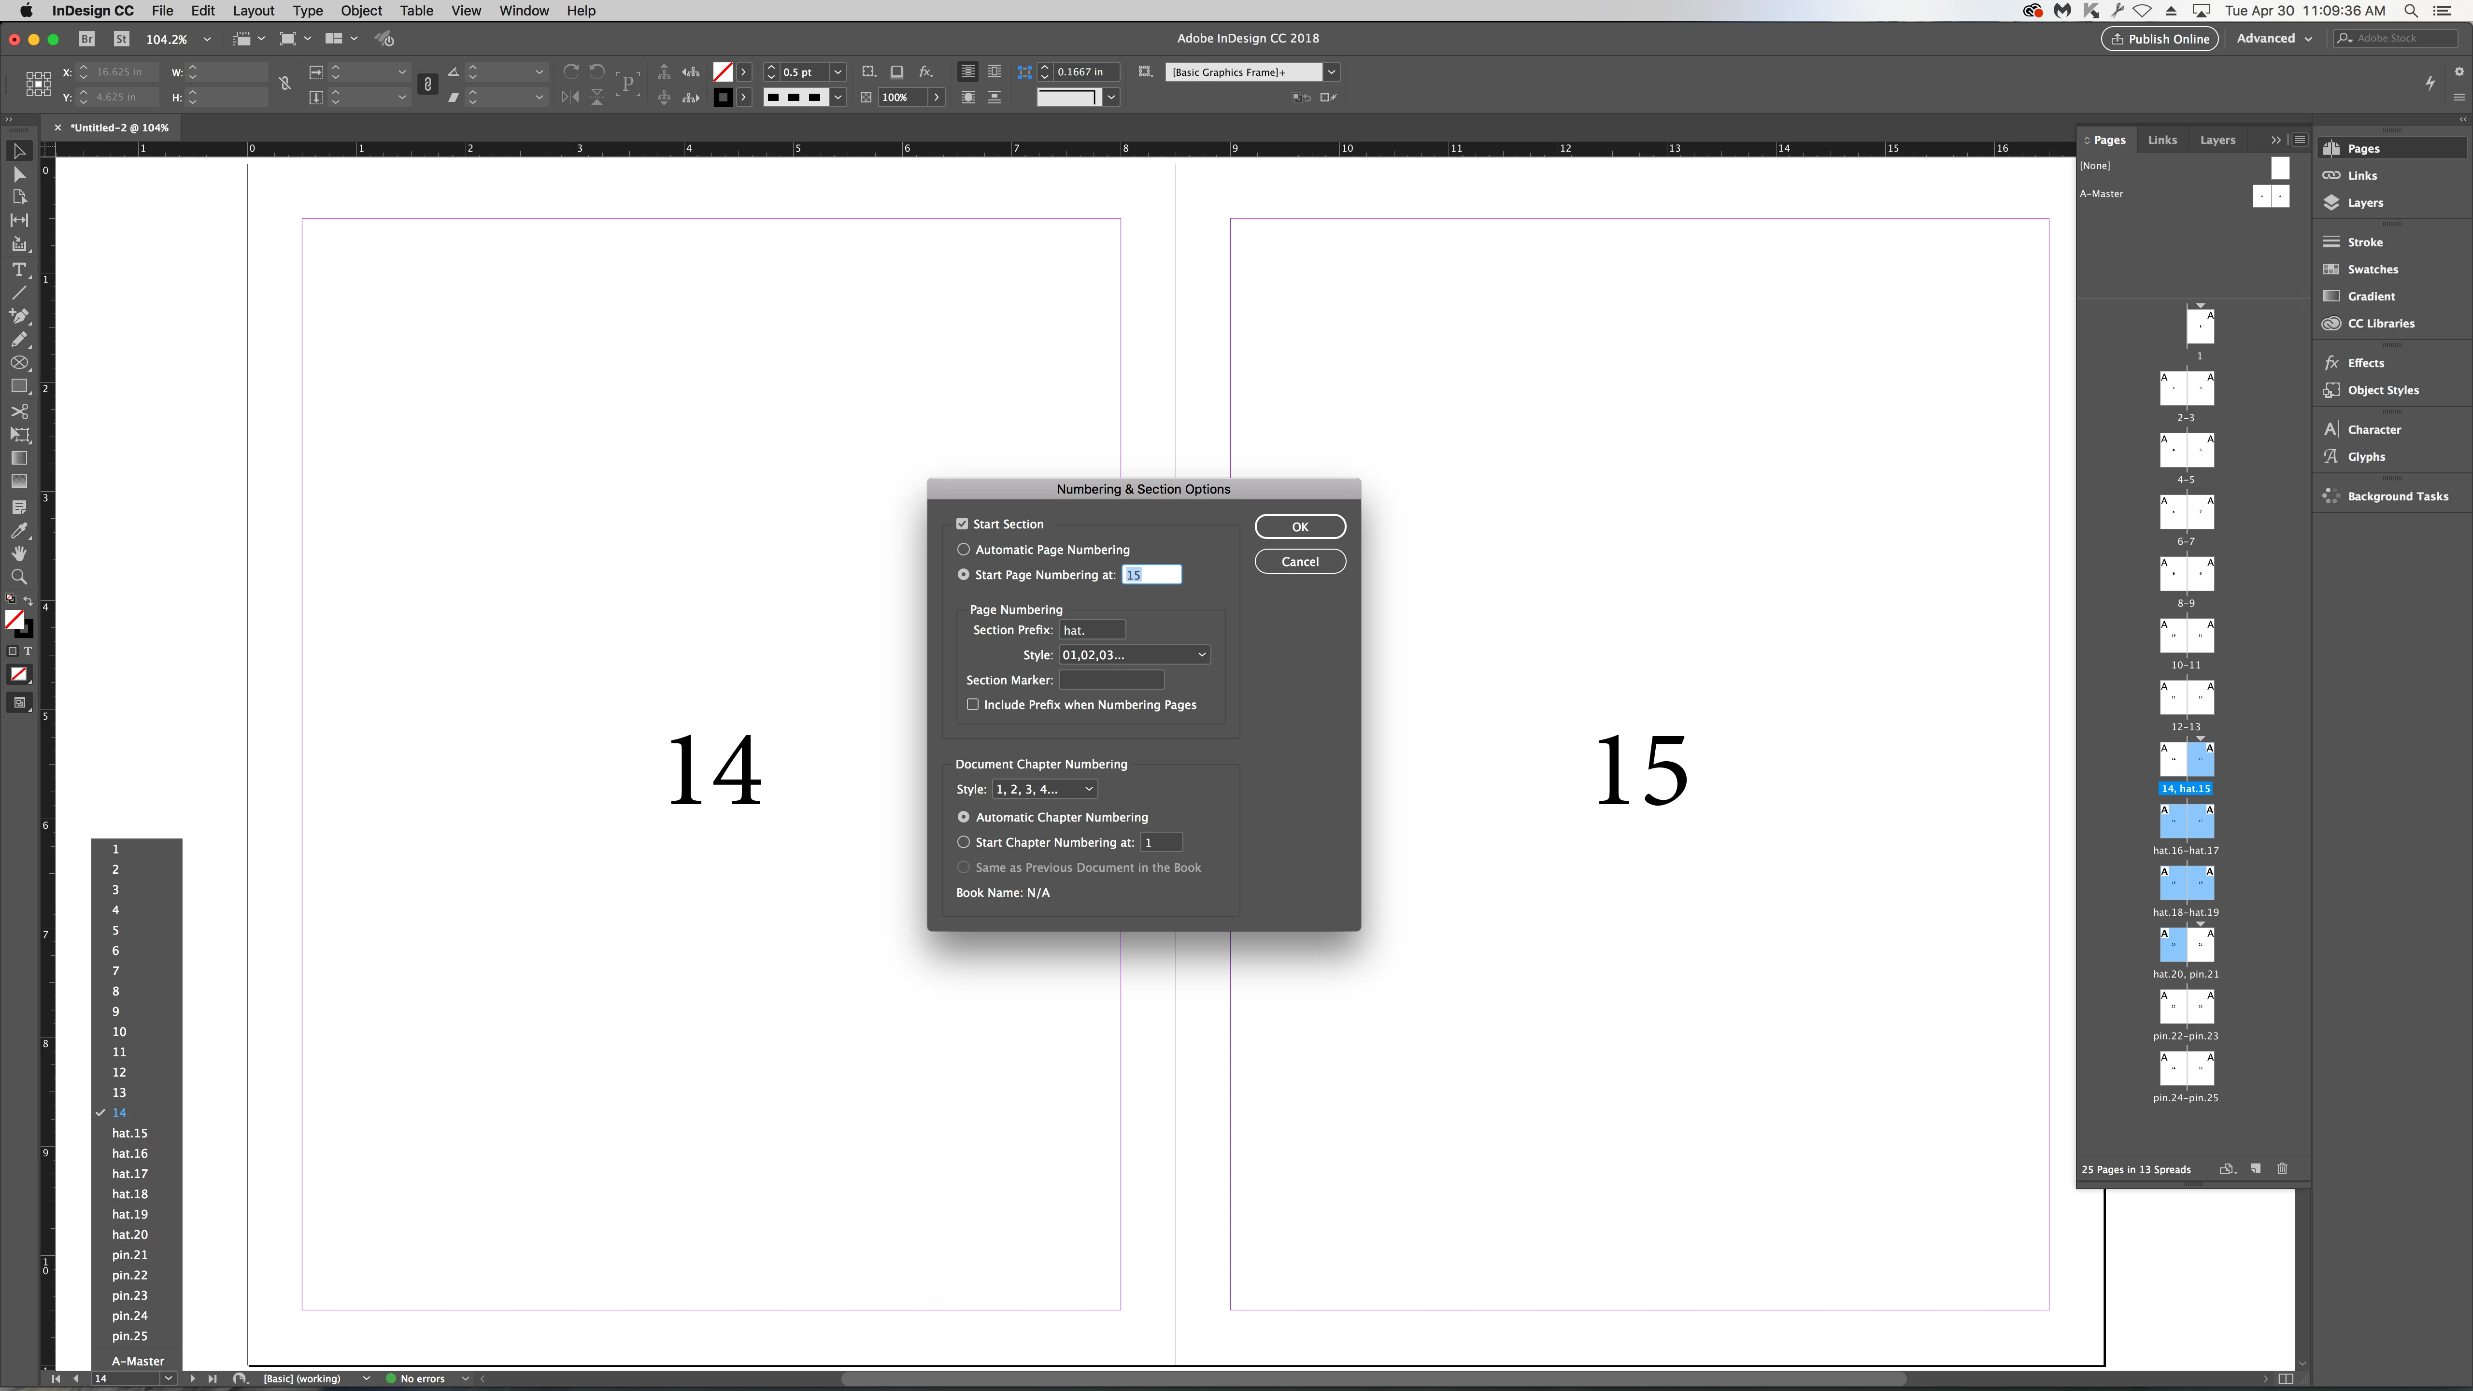Enable Include Prefix when Numbering Pages
This screenshot has height=1391, width=2473.
coord(972,705)
